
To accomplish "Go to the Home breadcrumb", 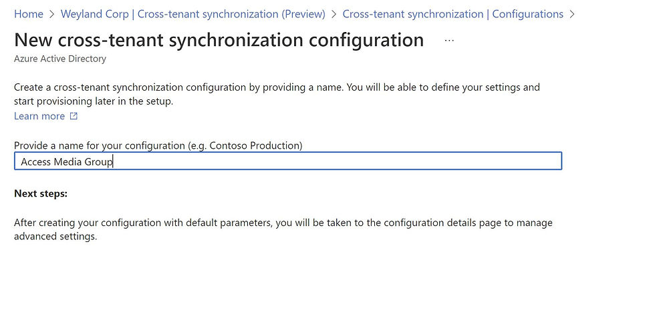I will click(28, 14).
